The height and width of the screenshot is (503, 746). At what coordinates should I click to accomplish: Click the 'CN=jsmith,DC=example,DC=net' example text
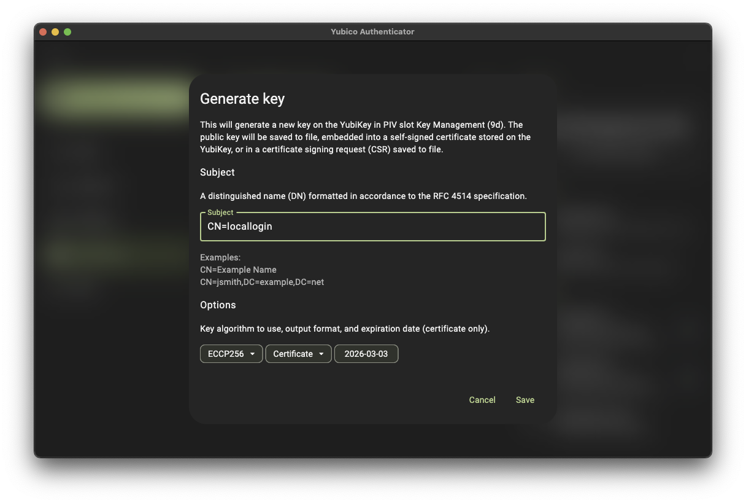pos(262,282)
